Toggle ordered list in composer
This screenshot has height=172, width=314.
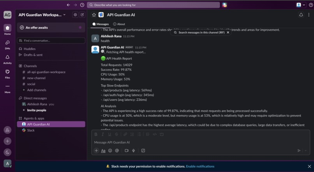pyautogui.click(x=132, y=134)
